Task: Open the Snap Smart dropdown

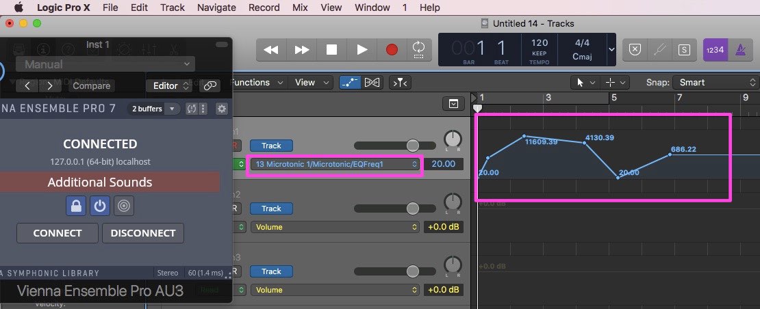Action: click(715, 83)
